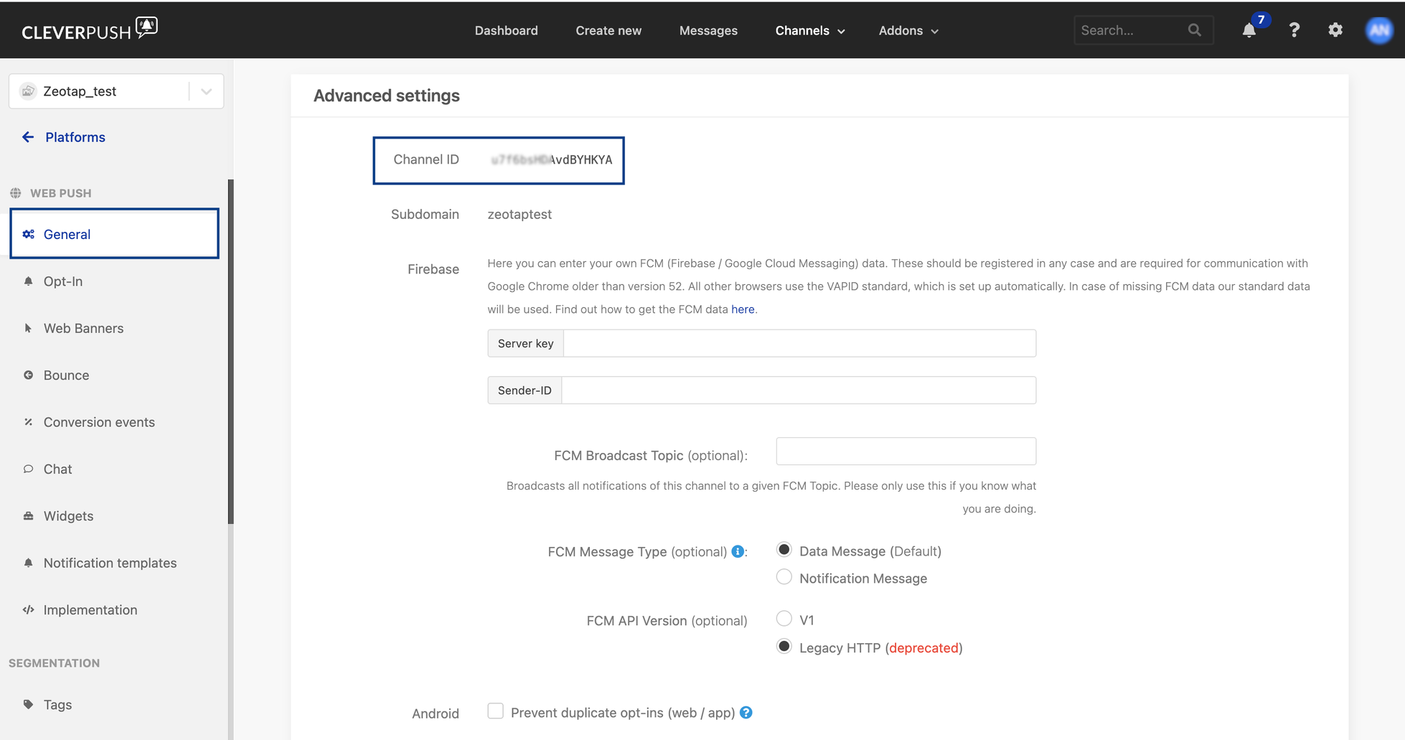Click the CleverPush logo

click(89, 29)
